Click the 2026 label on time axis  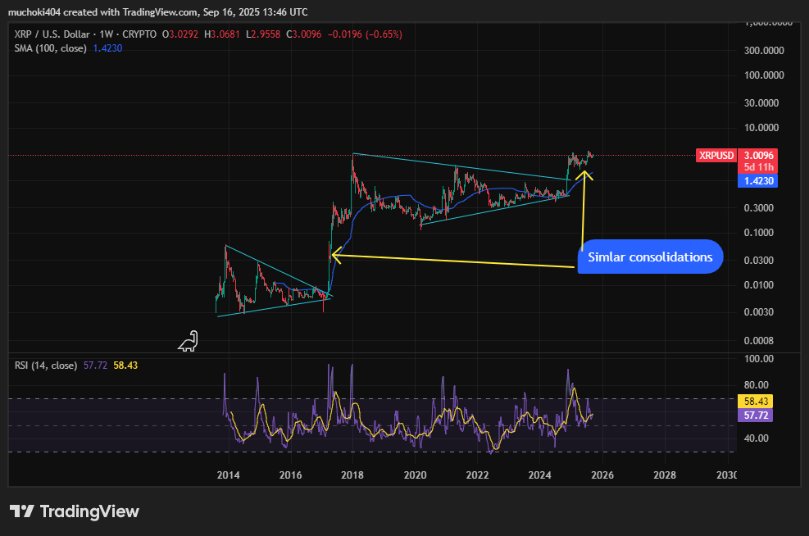[x=602, y=475]
